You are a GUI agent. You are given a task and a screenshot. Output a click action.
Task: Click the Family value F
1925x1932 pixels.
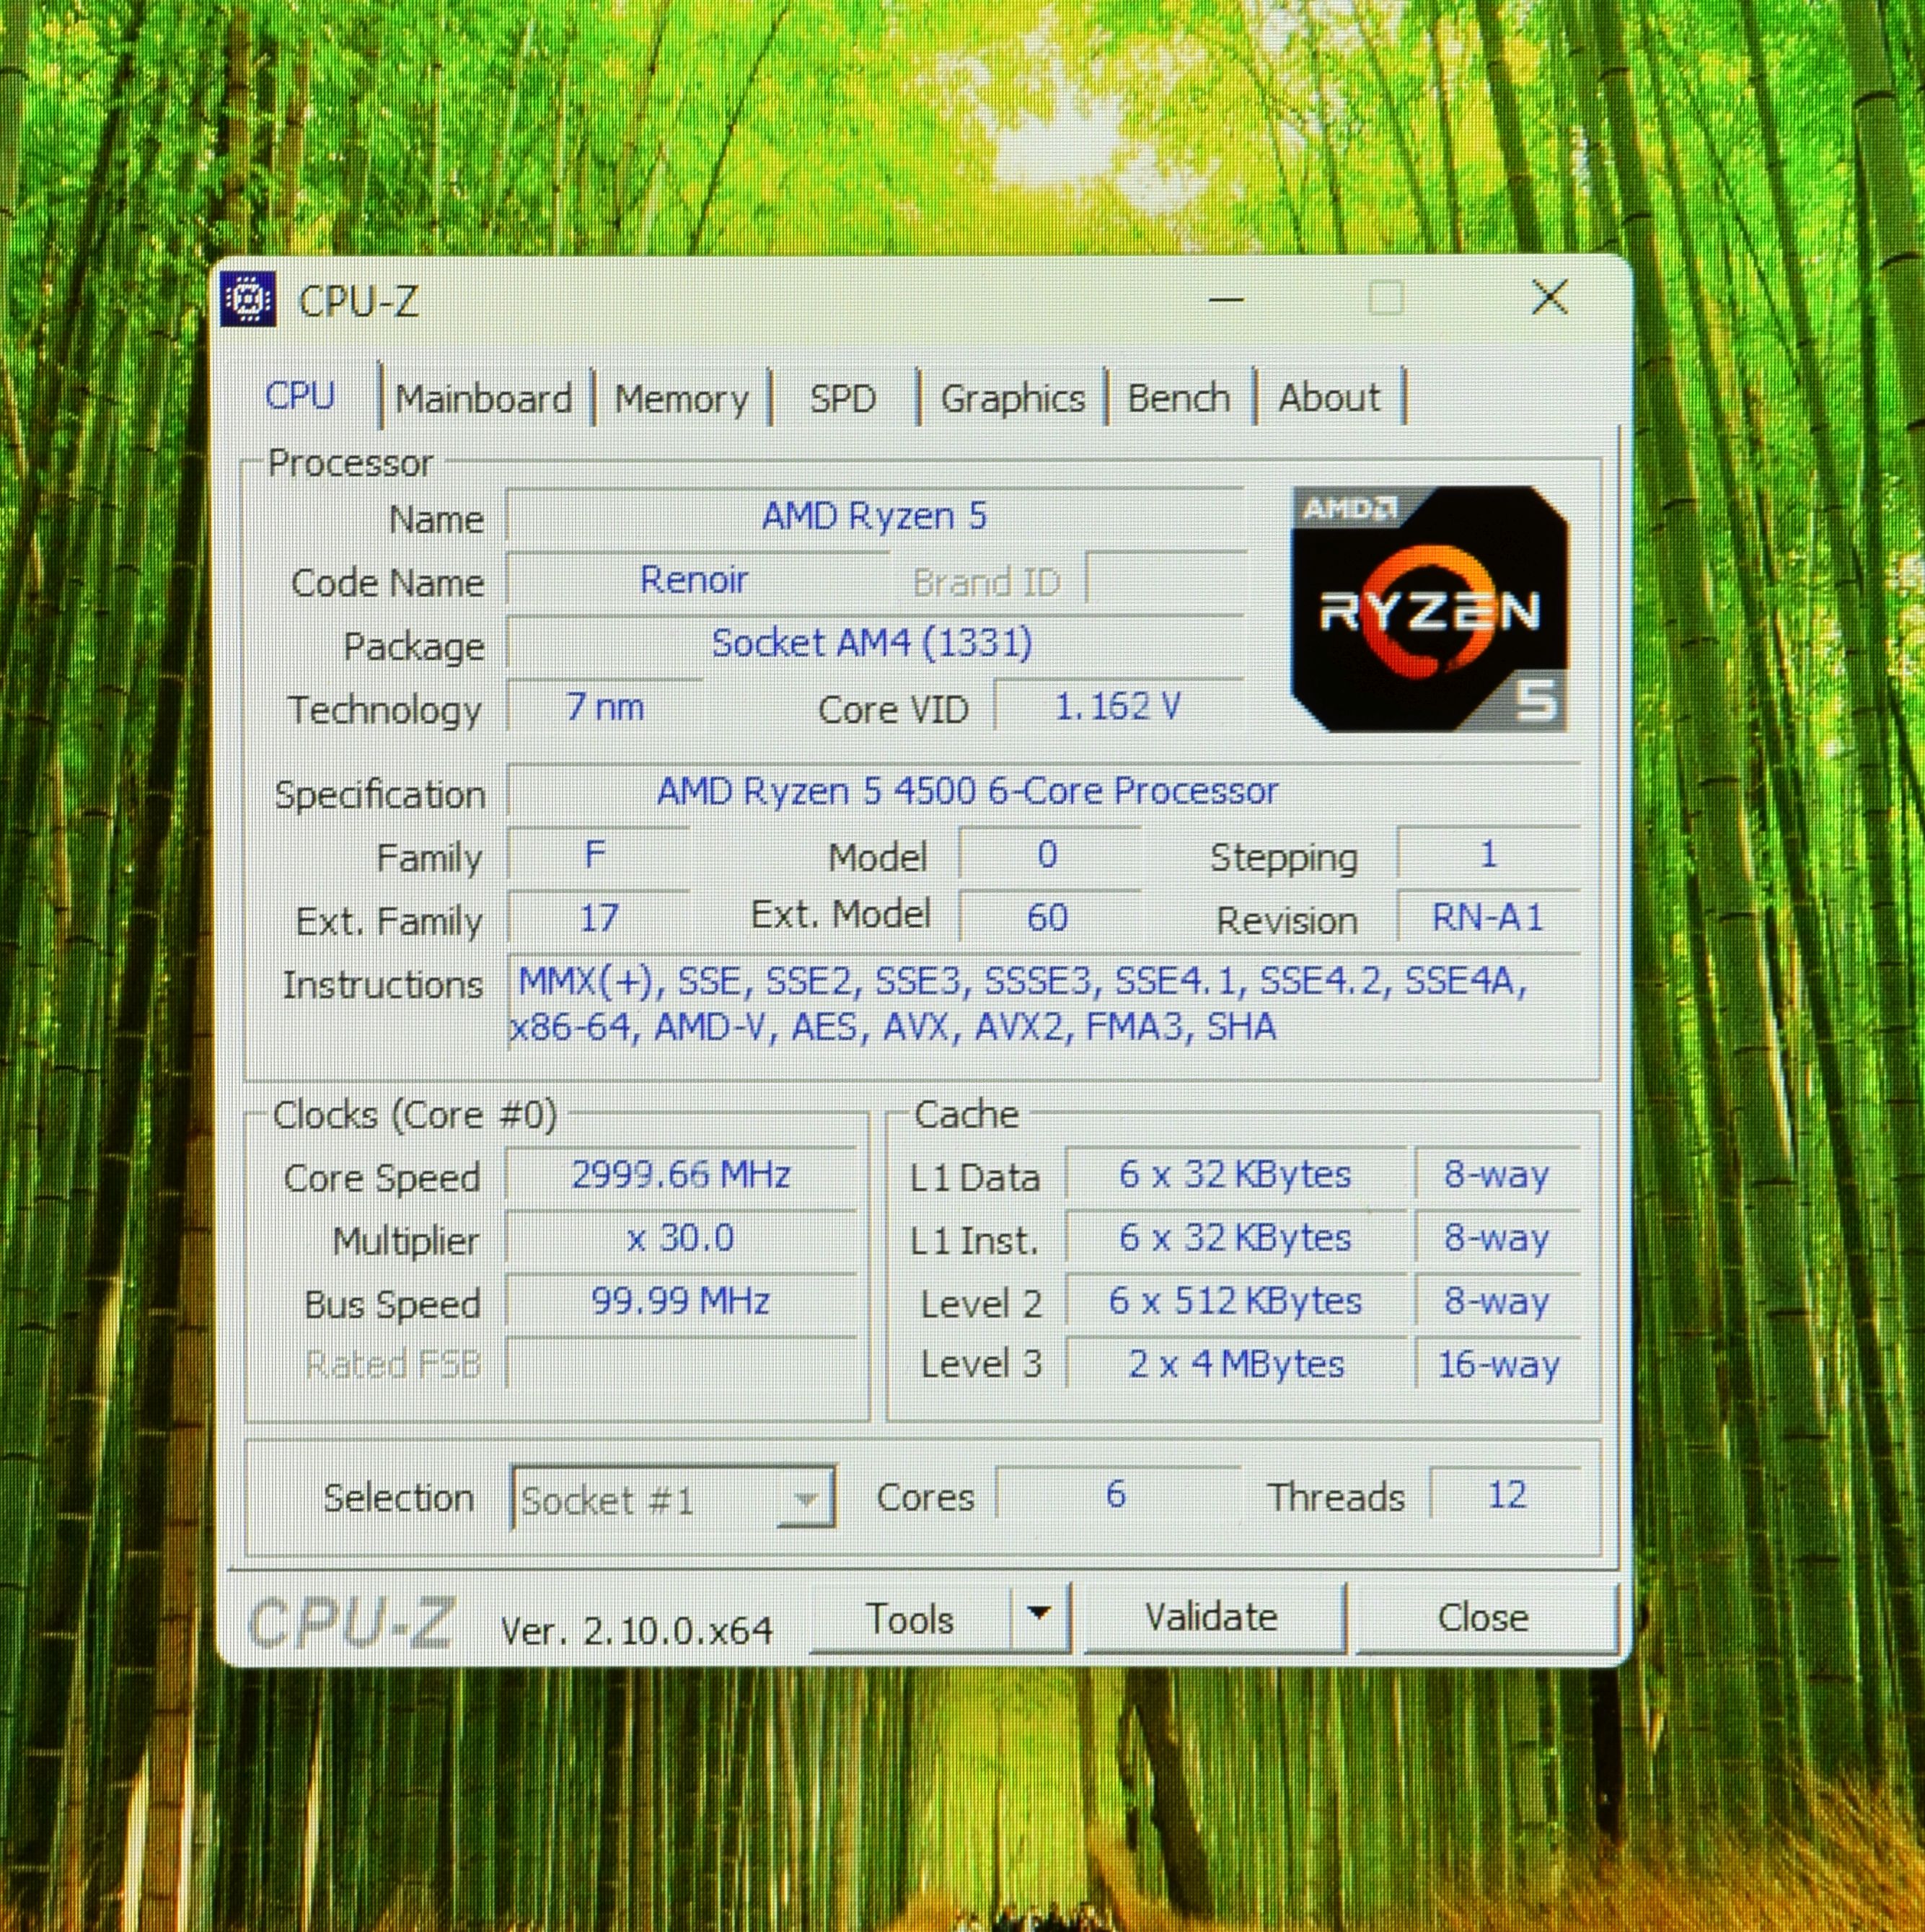(x=598, y=855)
